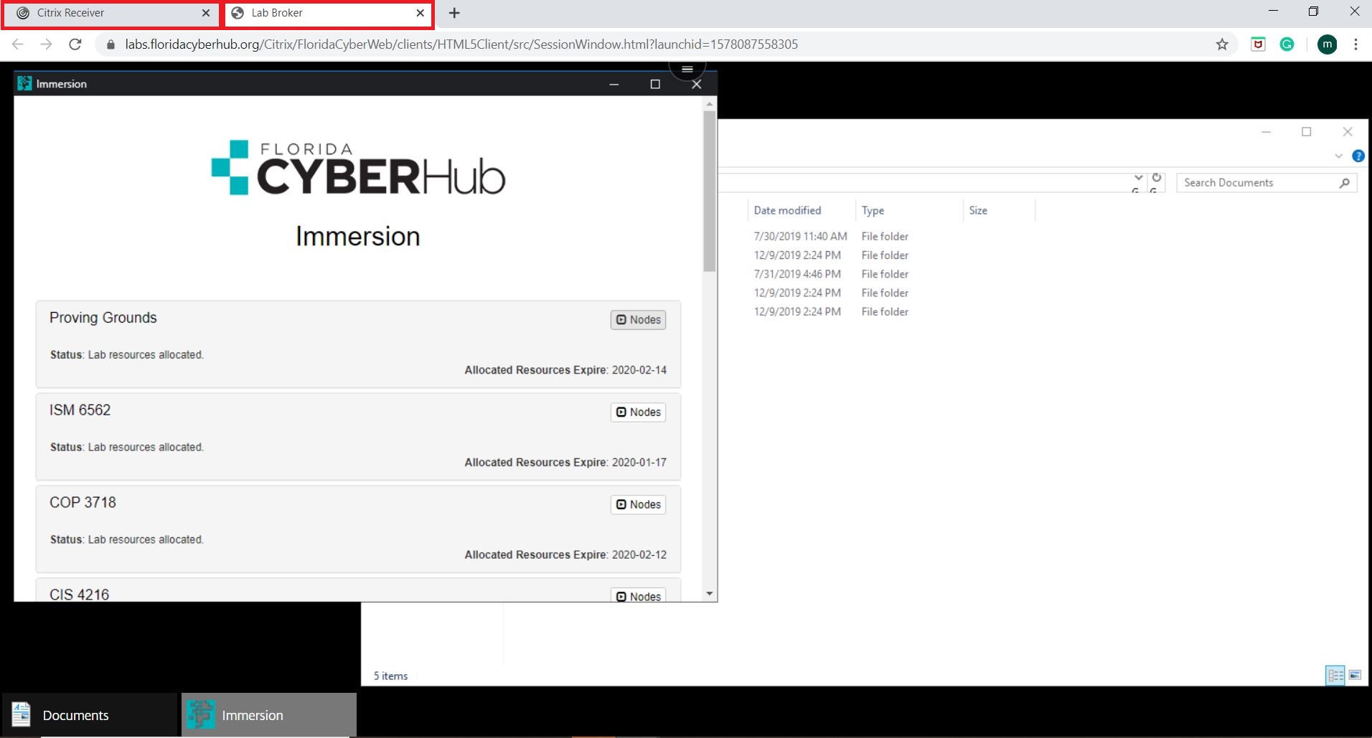Click the Immersion window title icon
Viewport: 1372px width, 738px height.
point(24,84)
